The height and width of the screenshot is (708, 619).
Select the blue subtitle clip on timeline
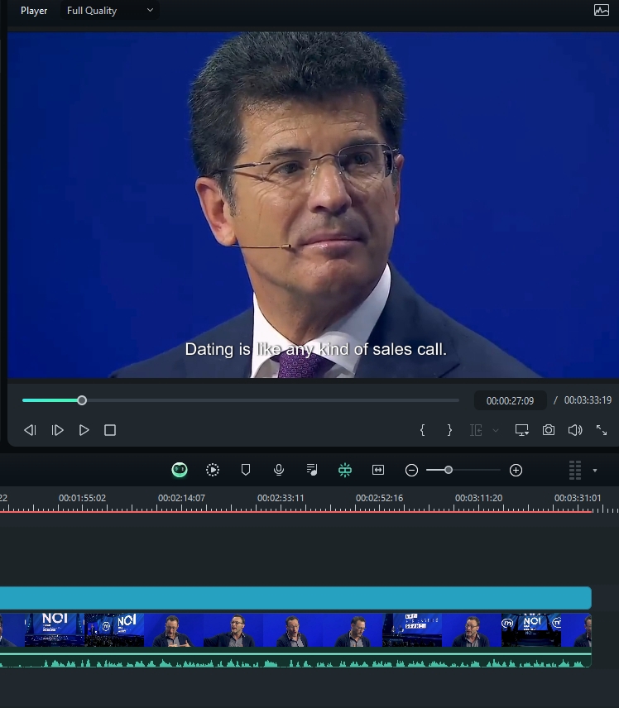point(295,598)
